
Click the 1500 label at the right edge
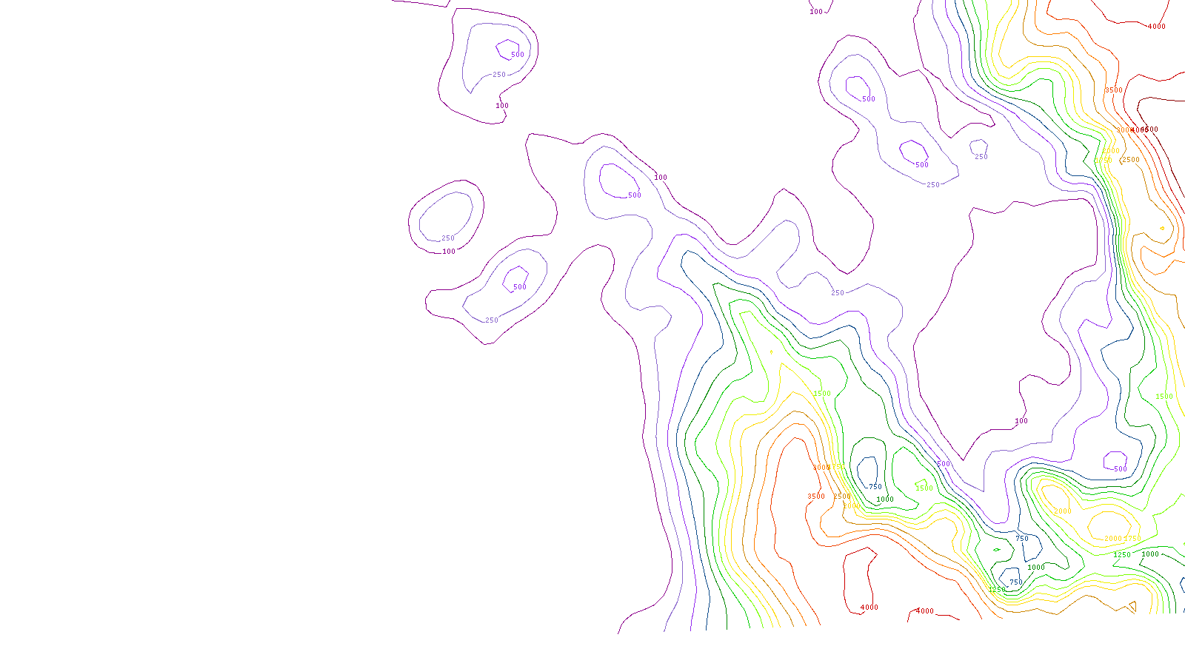pyautogui.click(x=1164, y=397)
